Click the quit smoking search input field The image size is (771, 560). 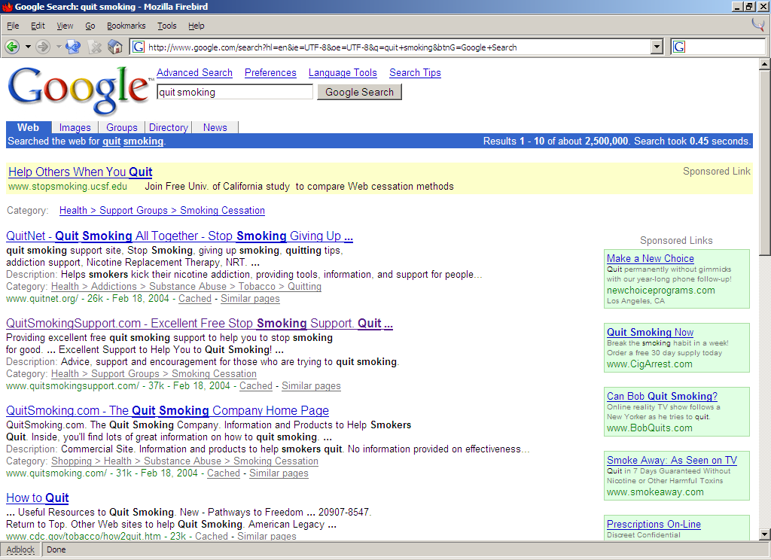[x=234, y=92]
